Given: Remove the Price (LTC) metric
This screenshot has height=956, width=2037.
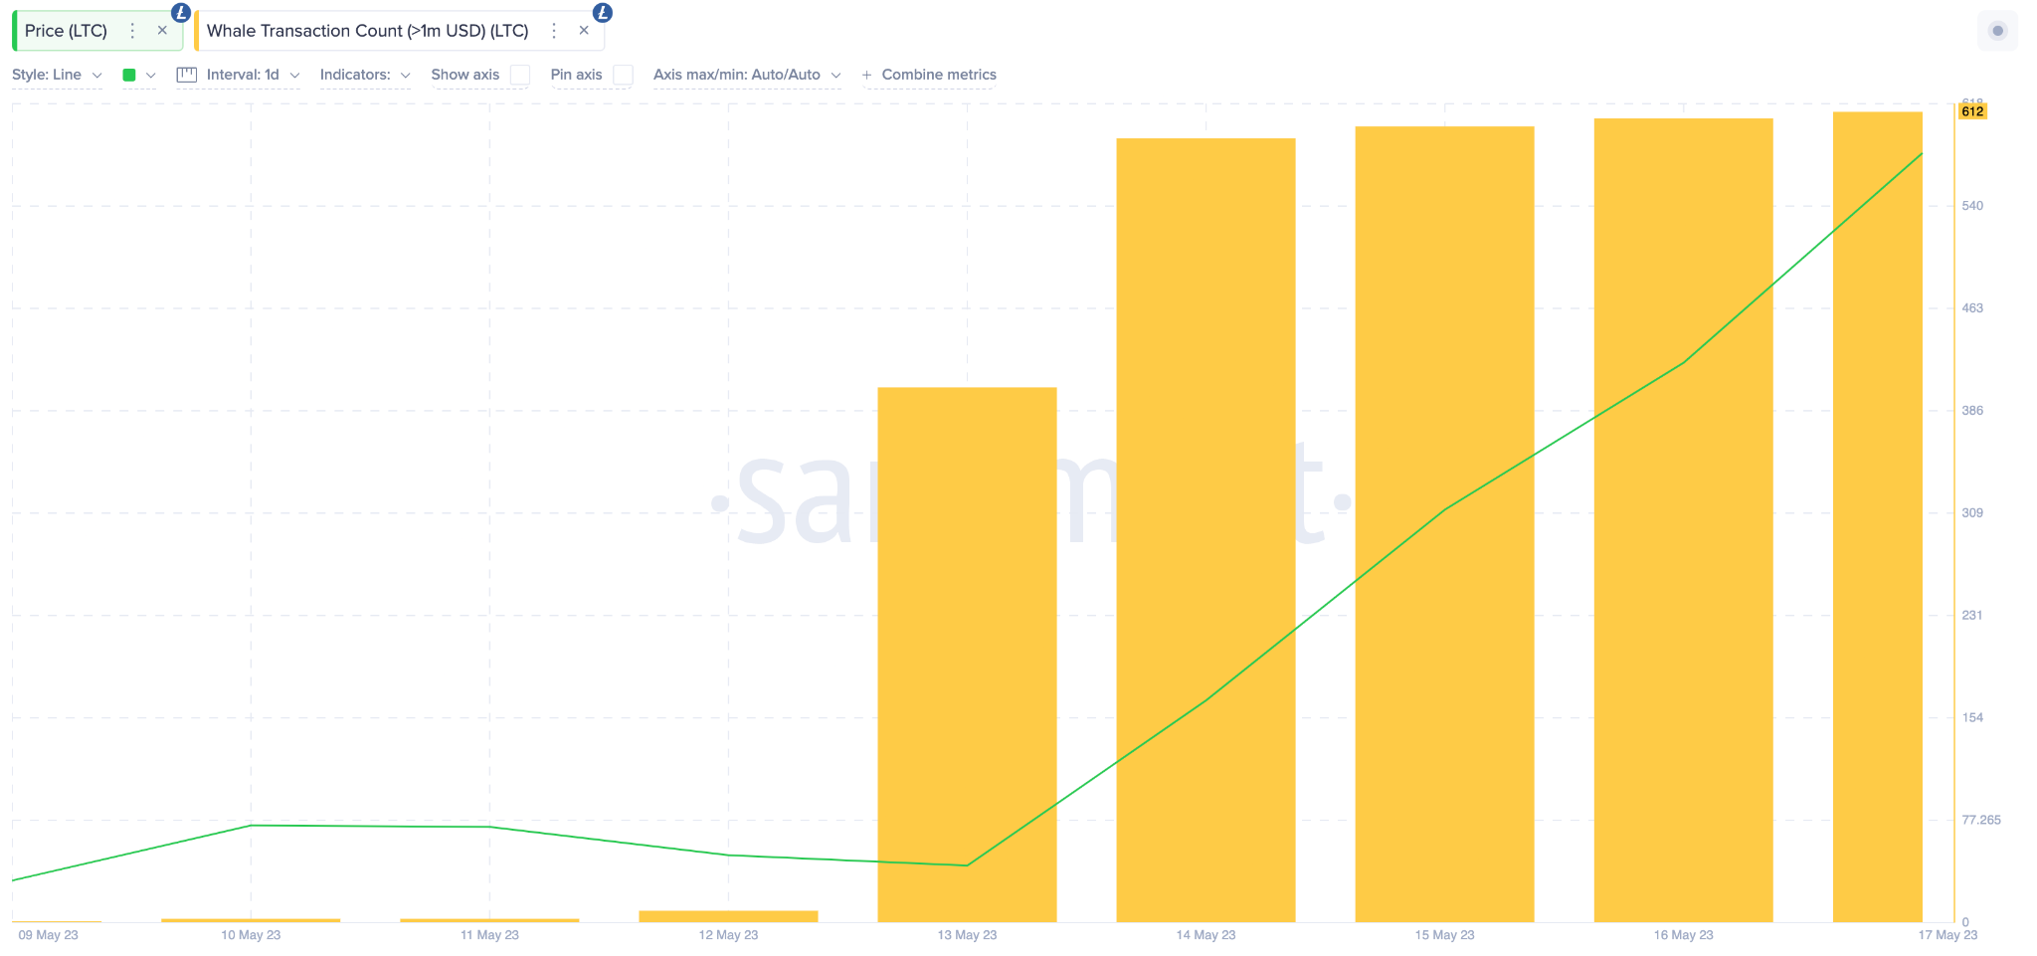Looking at the screenshot, I should click(162, 31).
